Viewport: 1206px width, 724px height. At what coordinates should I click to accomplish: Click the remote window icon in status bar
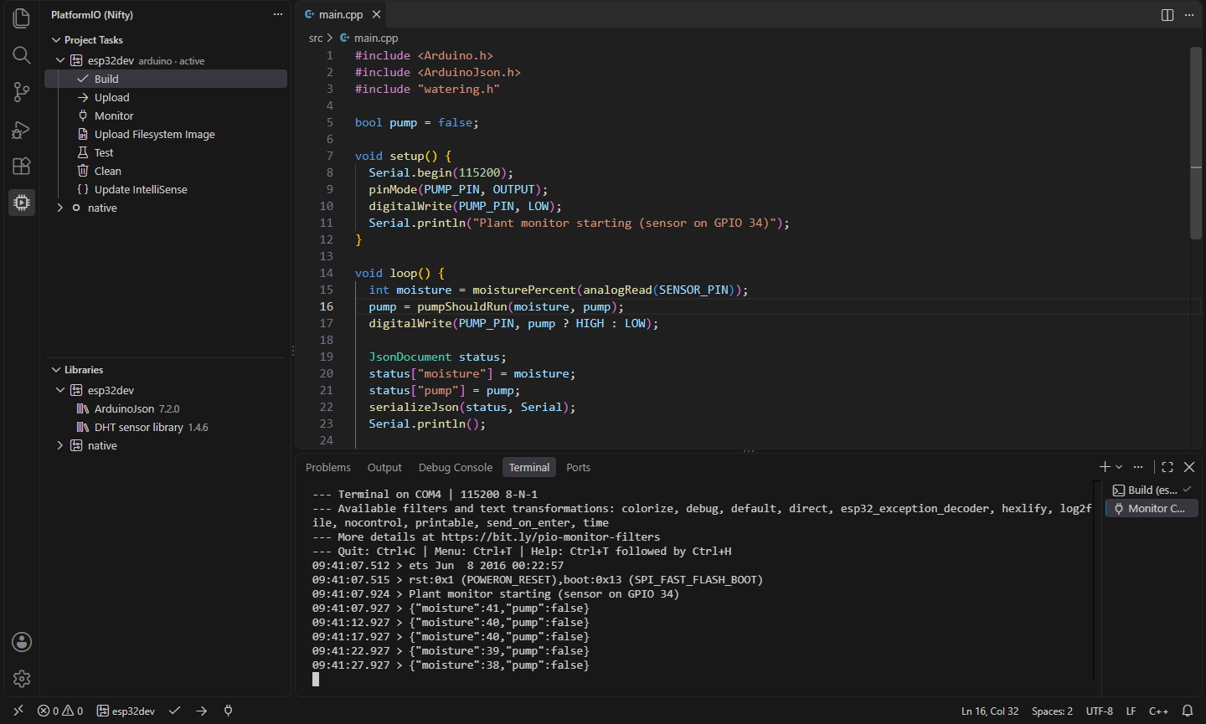pyautogui.click(x=18, y=711)
